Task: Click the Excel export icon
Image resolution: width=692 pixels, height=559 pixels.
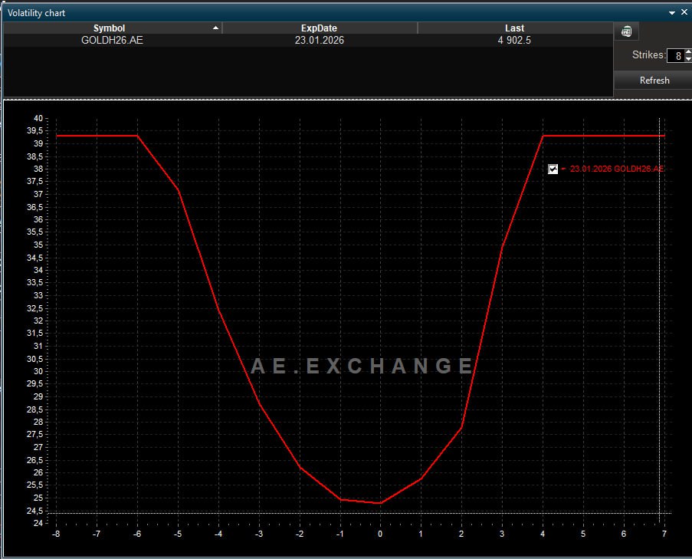Action: 627,32
